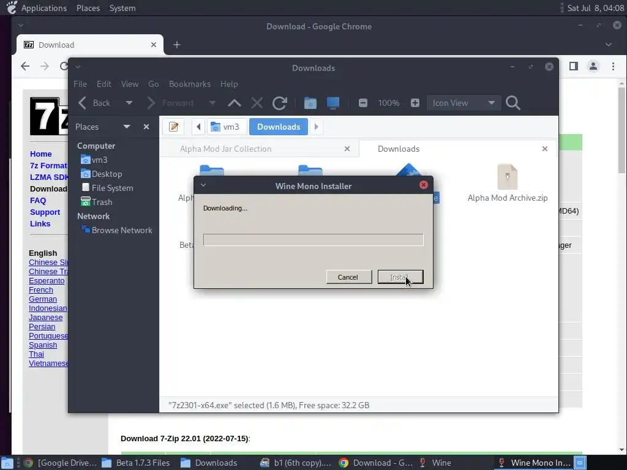Switch to the Downloads folder tab
Screen dimensions: 627x470
pyautogui.click(x=399, y=149)
